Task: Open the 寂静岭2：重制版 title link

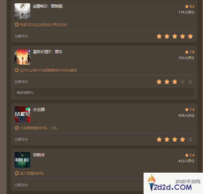Action: (x=48, y=6)
